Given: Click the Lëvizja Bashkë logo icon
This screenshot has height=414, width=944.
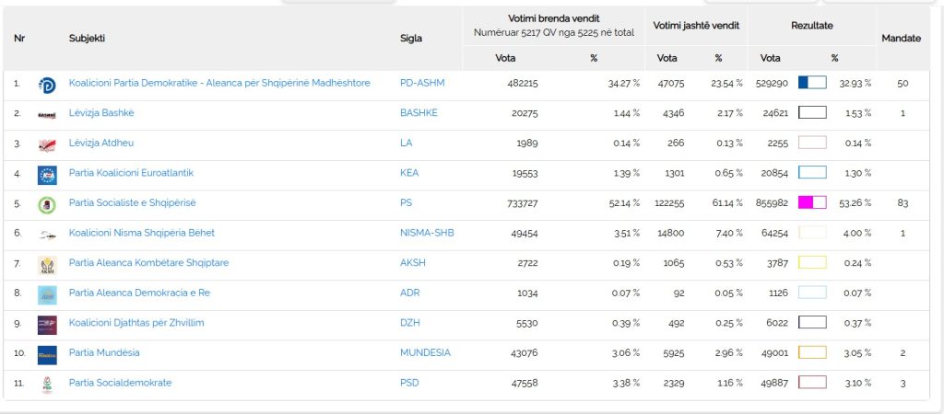Looking at the screenshot, I should click(x=47, y=115).
